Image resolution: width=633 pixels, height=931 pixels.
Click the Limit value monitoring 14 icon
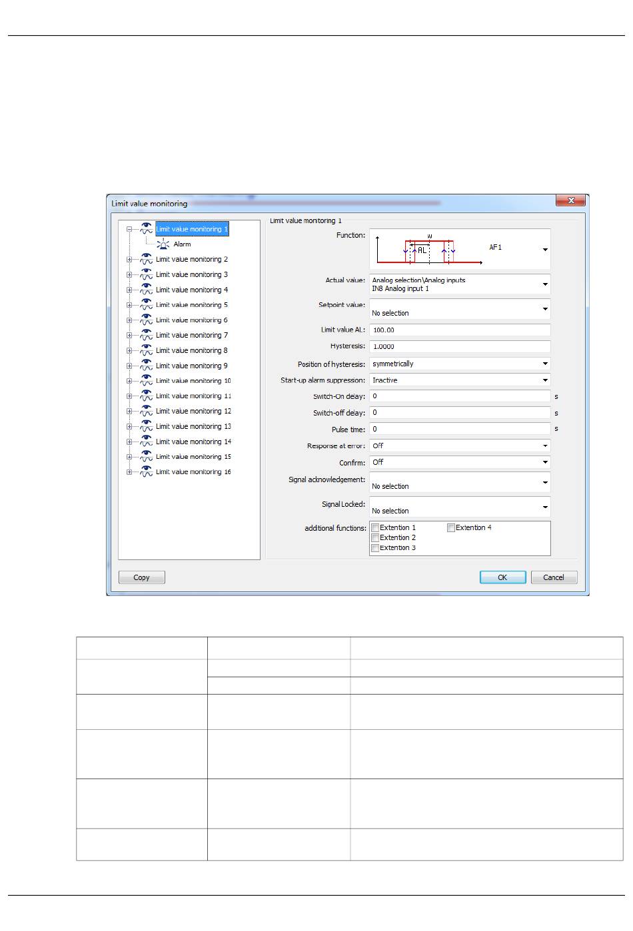pos(147,442)
